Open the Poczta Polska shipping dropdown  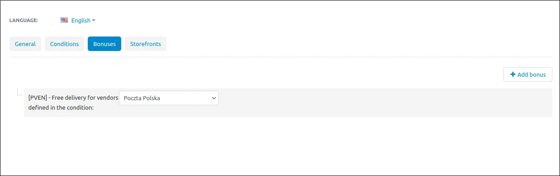tap(169, 98)
